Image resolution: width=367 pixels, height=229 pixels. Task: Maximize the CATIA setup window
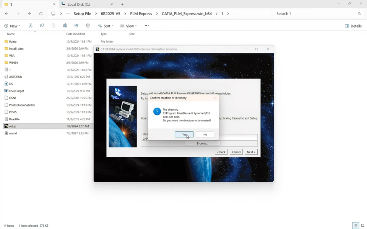[x=257, y=49]
